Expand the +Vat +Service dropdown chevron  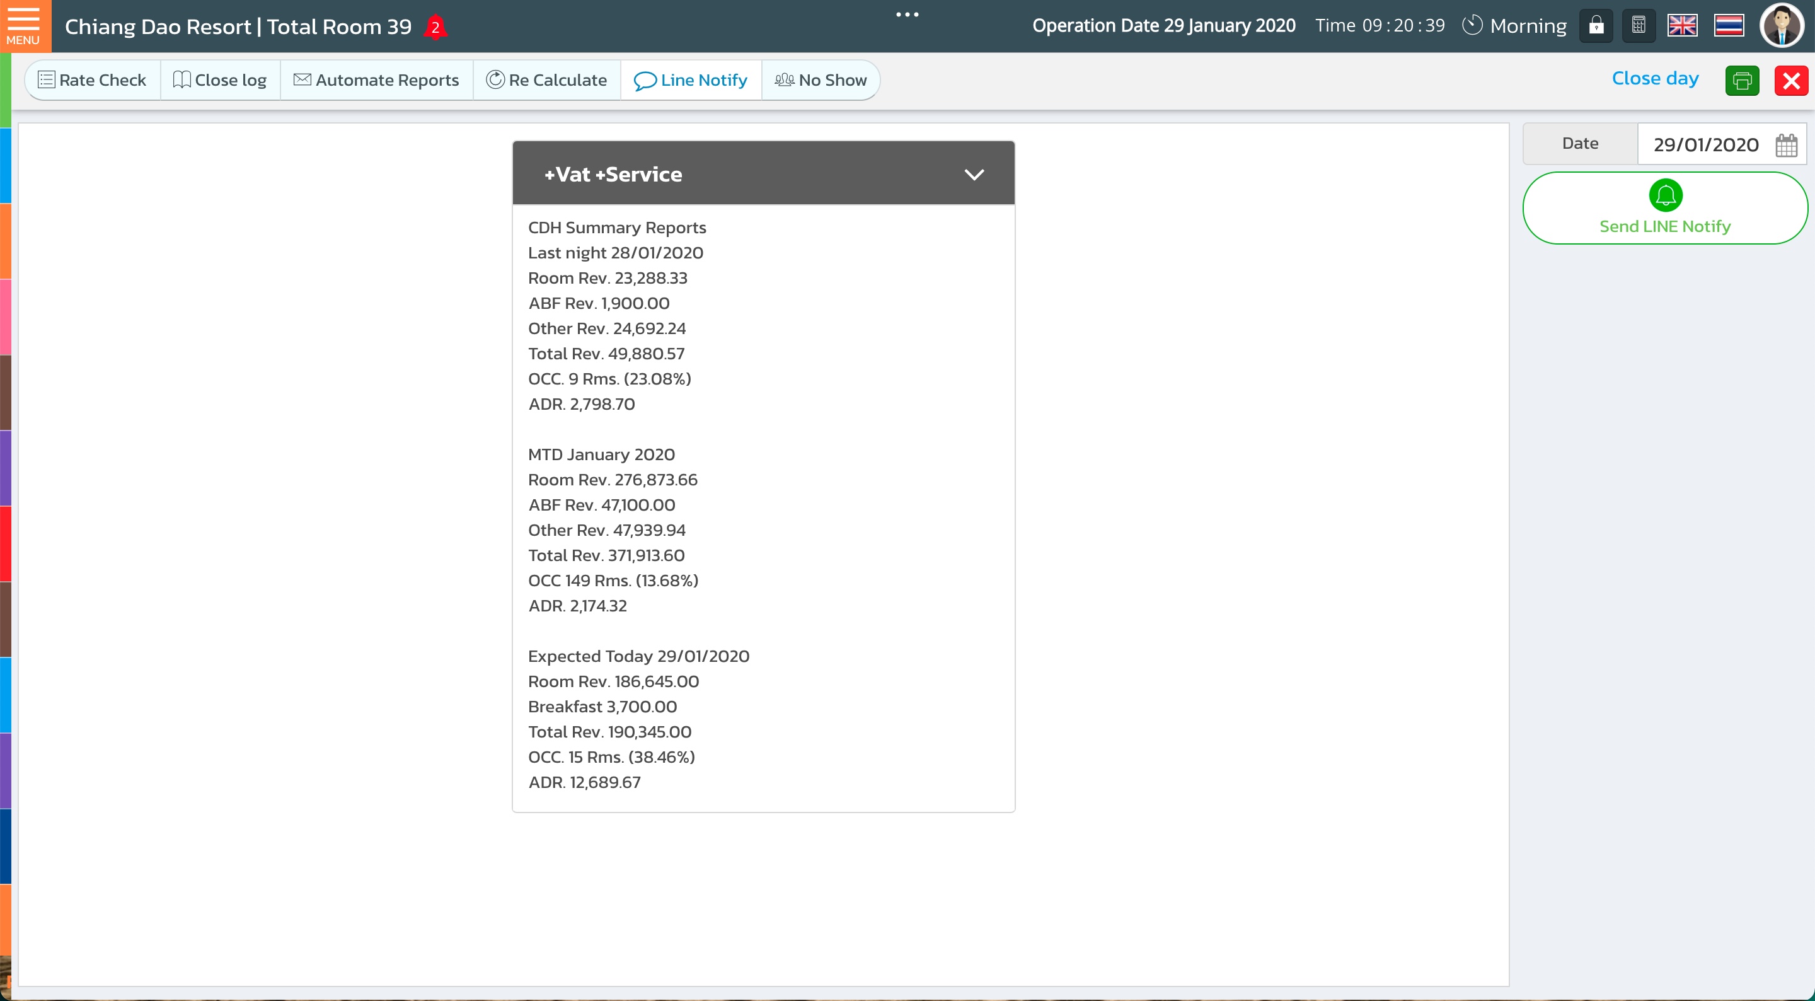tap(974, 174)
